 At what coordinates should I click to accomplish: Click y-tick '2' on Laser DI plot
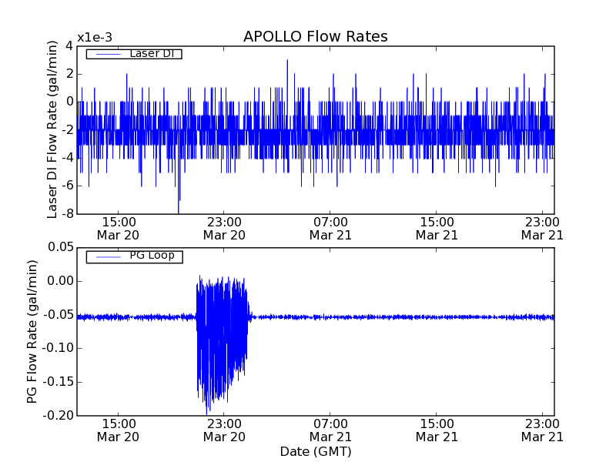point(69,74)
